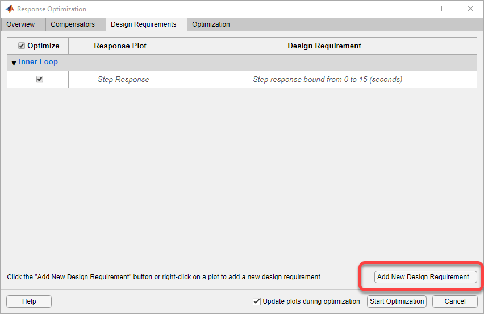Viewport: 484px width, 314px height.
Task: Click the Inner Loop link
Action: pyautogui.click(x=38, y=62)
